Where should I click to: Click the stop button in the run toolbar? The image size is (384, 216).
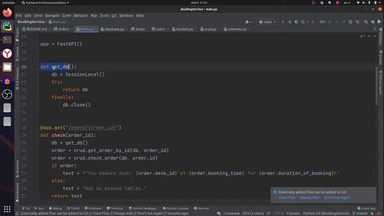[x=313, y=22]
